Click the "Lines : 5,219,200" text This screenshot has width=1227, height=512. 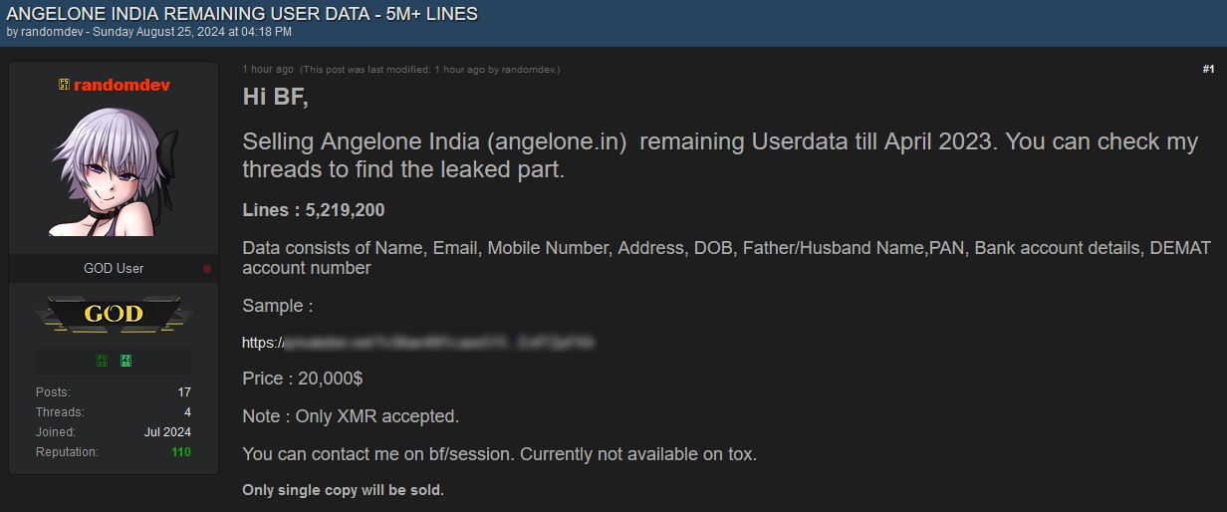(x=314, y=210)
